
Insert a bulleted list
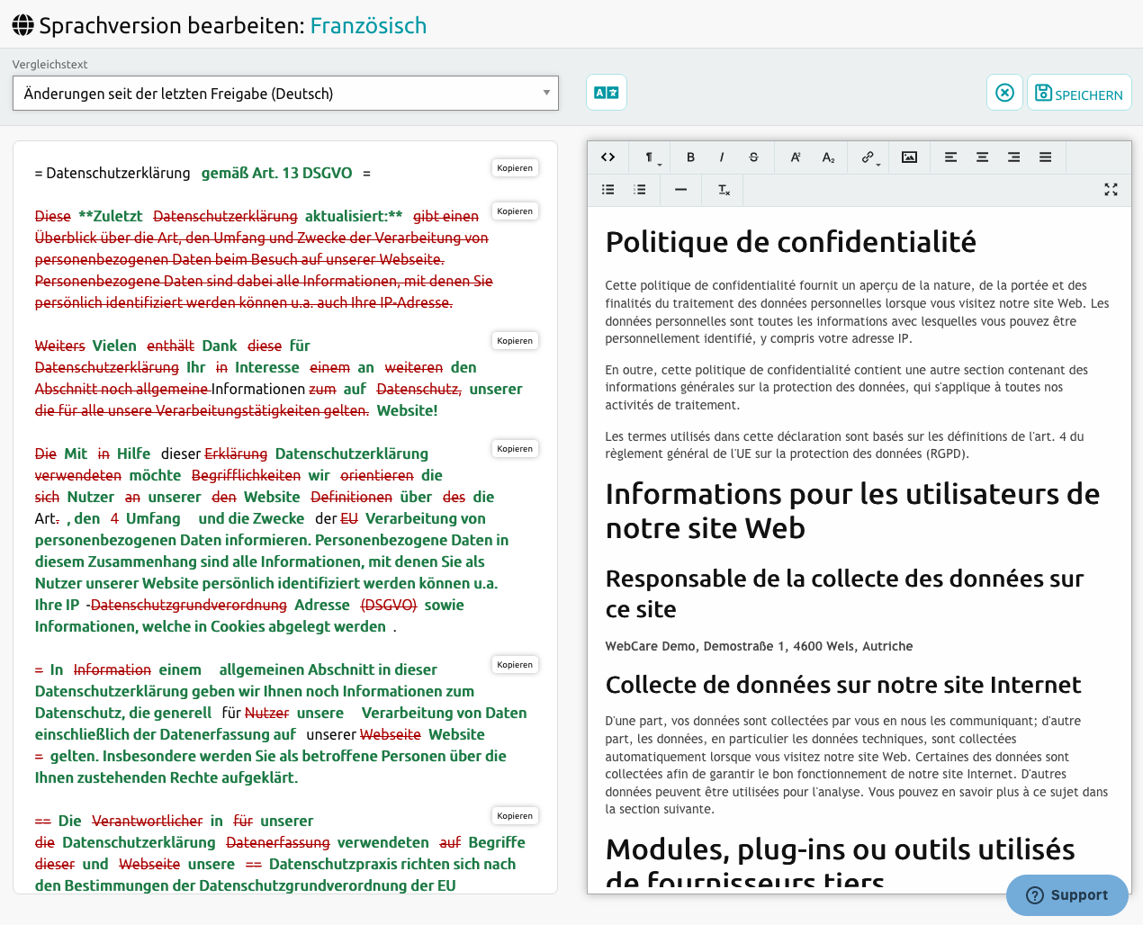click(x=608, y=190)
